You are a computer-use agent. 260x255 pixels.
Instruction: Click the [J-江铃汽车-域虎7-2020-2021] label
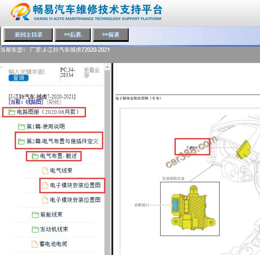click(x=42, y=97)
